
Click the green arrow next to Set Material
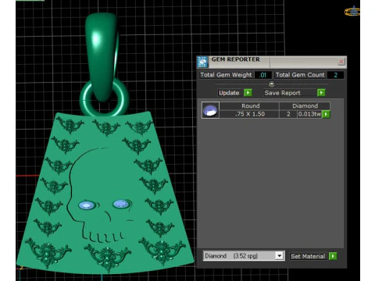click(333, 256)
